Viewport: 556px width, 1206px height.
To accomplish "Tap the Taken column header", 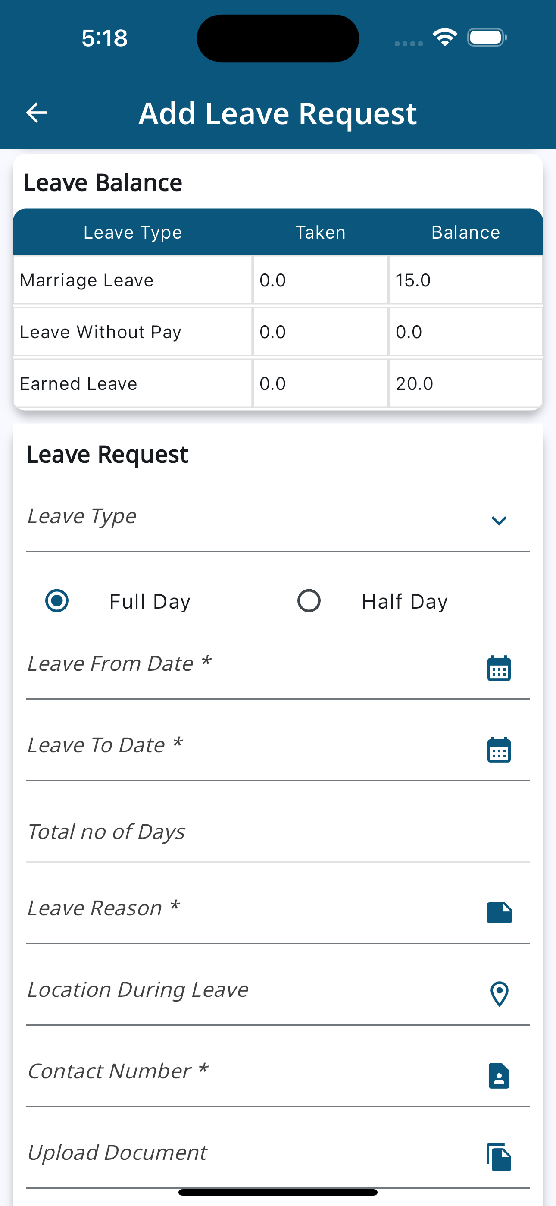I will pyautogui.click(x=321, y=232).
